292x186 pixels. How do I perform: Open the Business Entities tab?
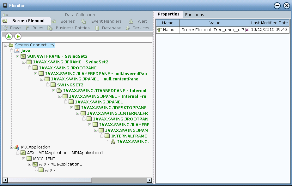(72, 28)
